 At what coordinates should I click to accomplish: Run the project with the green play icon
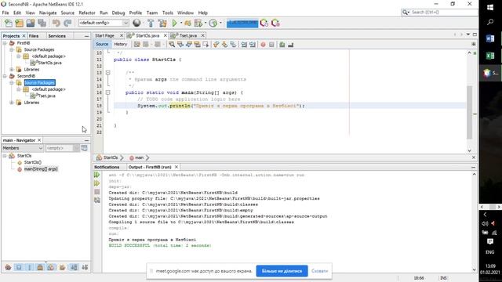click(174, 23)
